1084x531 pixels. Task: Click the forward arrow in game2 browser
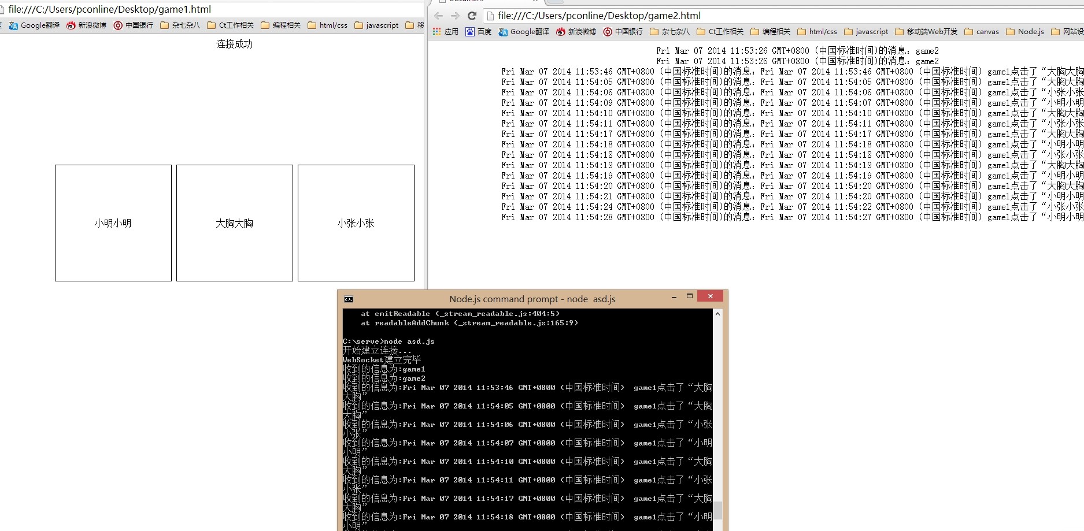455,16
